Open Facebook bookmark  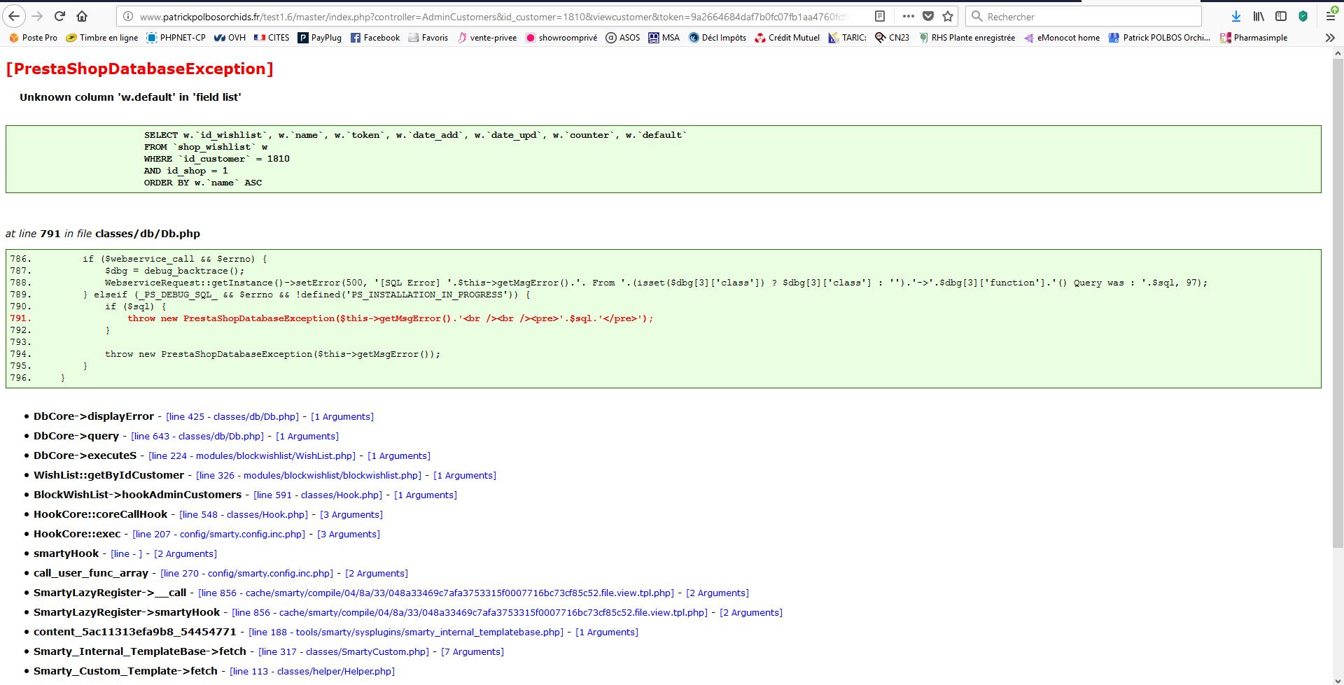(x=374, y=38)
